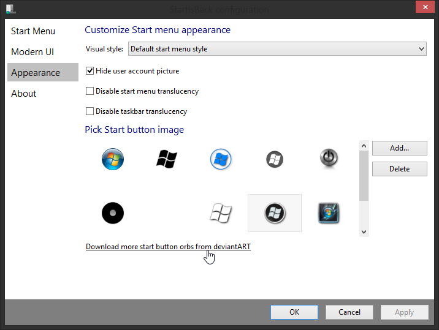
Task: Open the Visual style dropdown
Action: pyautogui.click(x=277, y=49)
